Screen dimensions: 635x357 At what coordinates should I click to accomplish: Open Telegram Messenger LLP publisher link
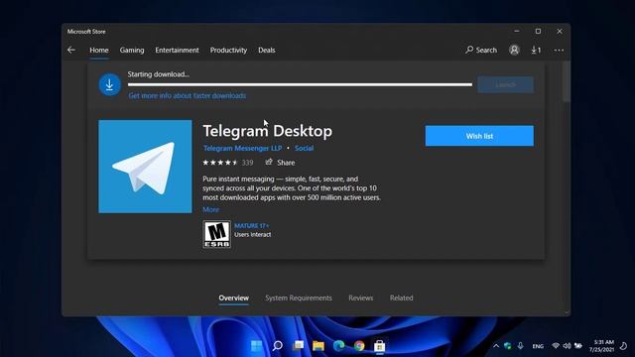click(x=242, y=148)
